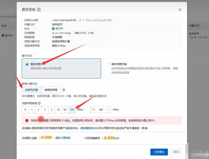
Task: Set peak bandwidth to 100 Mbps
Action: pos(72,110)
